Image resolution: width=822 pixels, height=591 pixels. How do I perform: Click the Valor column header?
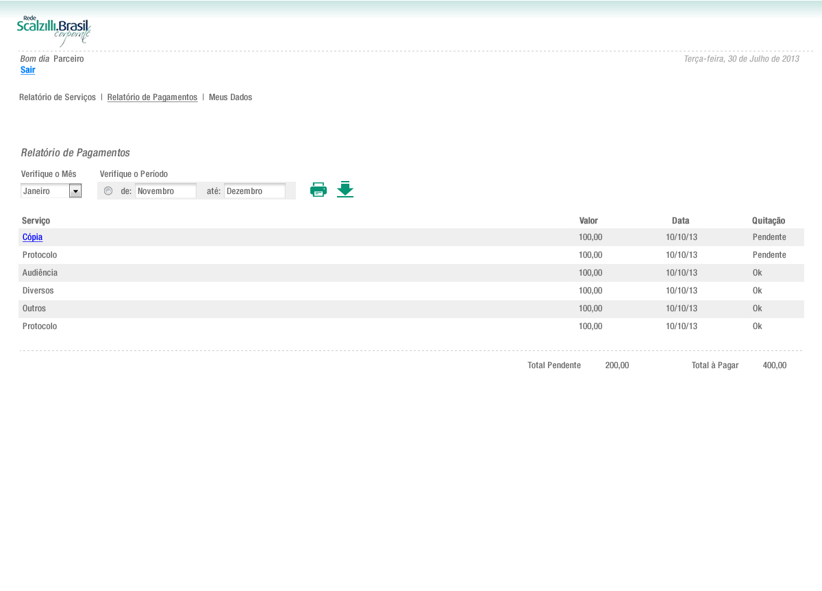(588, 221)
